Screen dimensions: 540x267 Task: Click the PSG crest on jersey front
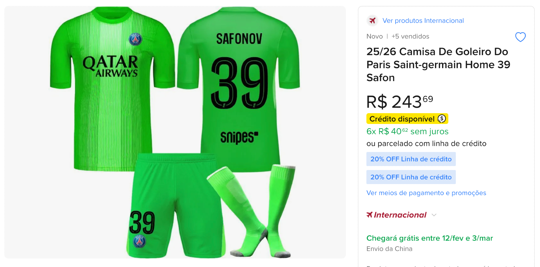coord(135,40)
